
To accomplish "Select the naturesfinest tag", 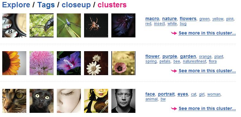I will [x=194, y=61].
